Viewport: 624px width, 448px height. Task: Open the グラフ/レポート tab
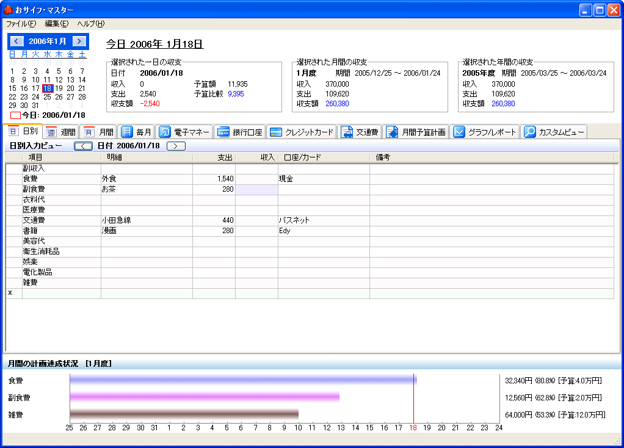[485, 132]
